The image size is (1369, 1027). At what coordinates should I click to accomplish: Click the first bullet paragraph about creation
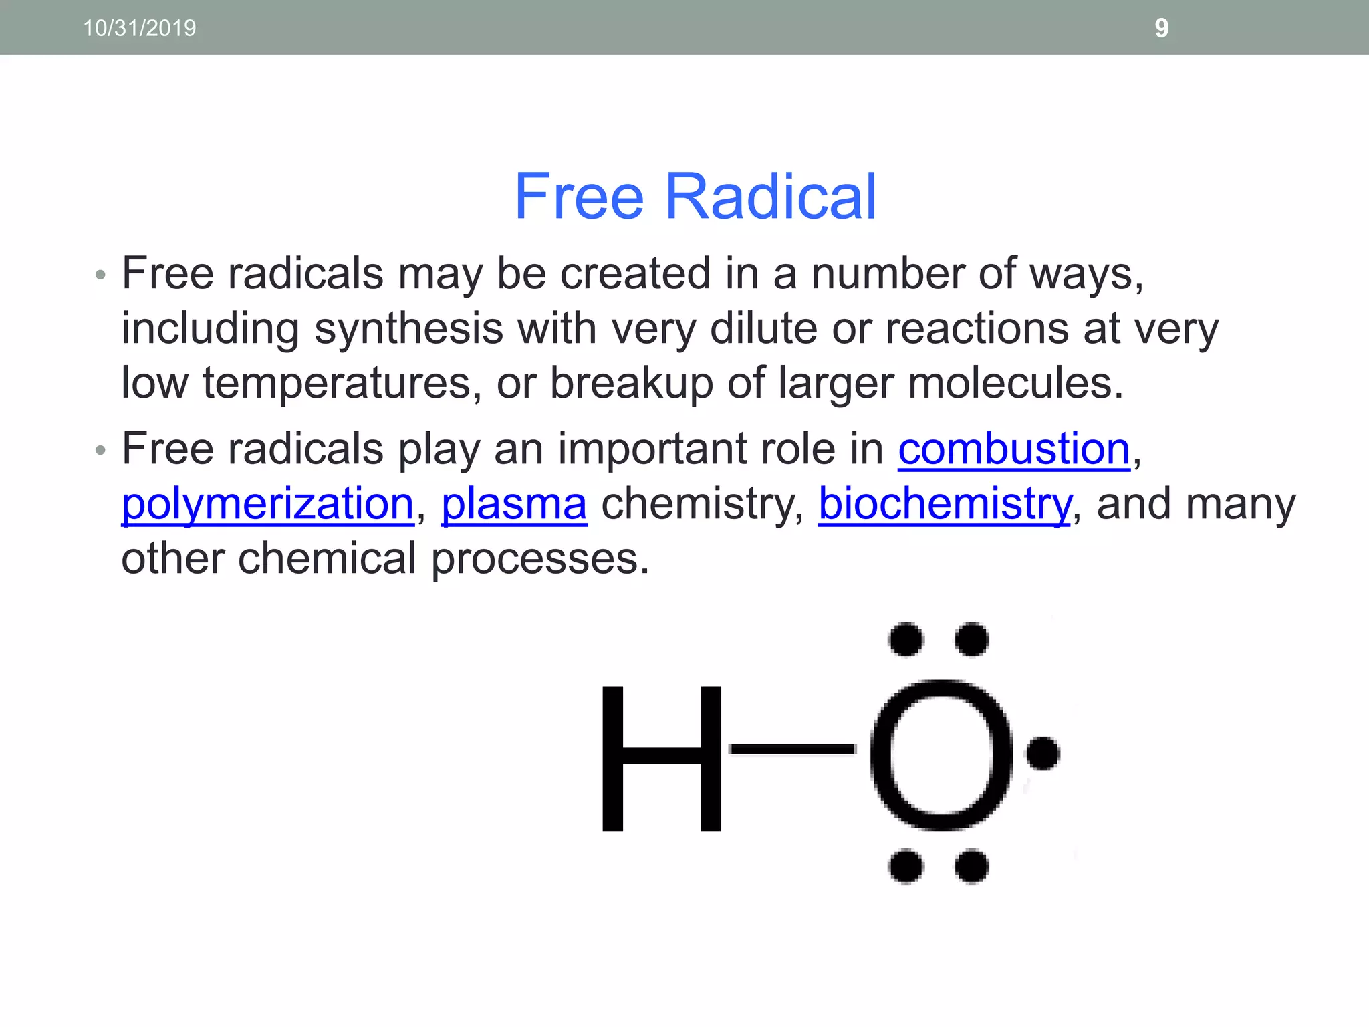pos(670,328)
